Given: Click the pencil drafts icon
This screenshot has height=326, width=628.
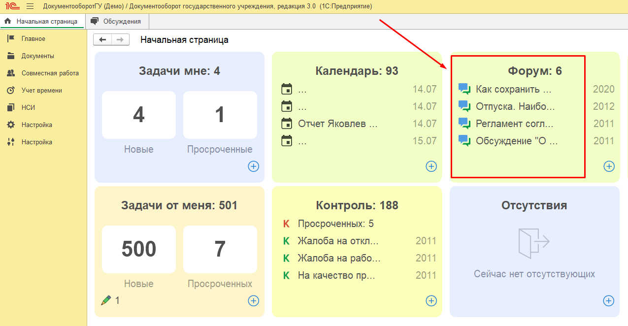Looking at the screenshot, I should 105,300.
